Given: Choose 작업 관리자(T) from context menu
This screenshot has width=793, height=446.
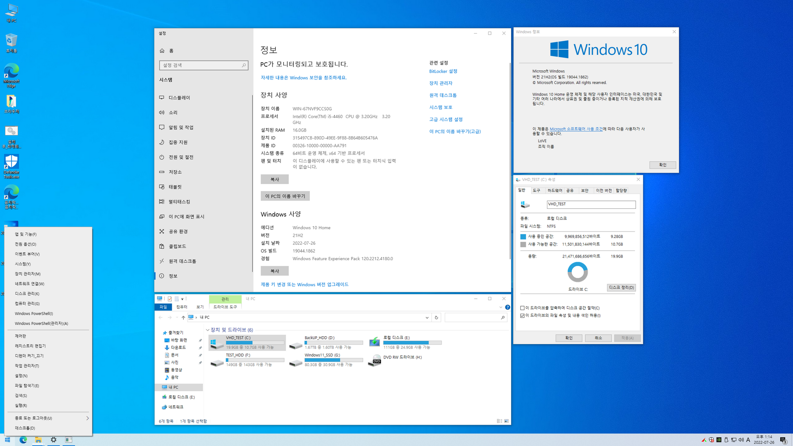Looking at the screenshot, I should pos(48,366).
